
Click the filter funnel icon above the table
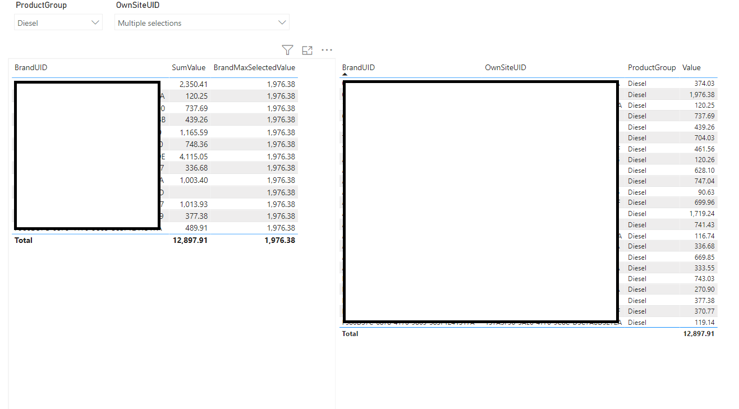click(x=287, y=50)
